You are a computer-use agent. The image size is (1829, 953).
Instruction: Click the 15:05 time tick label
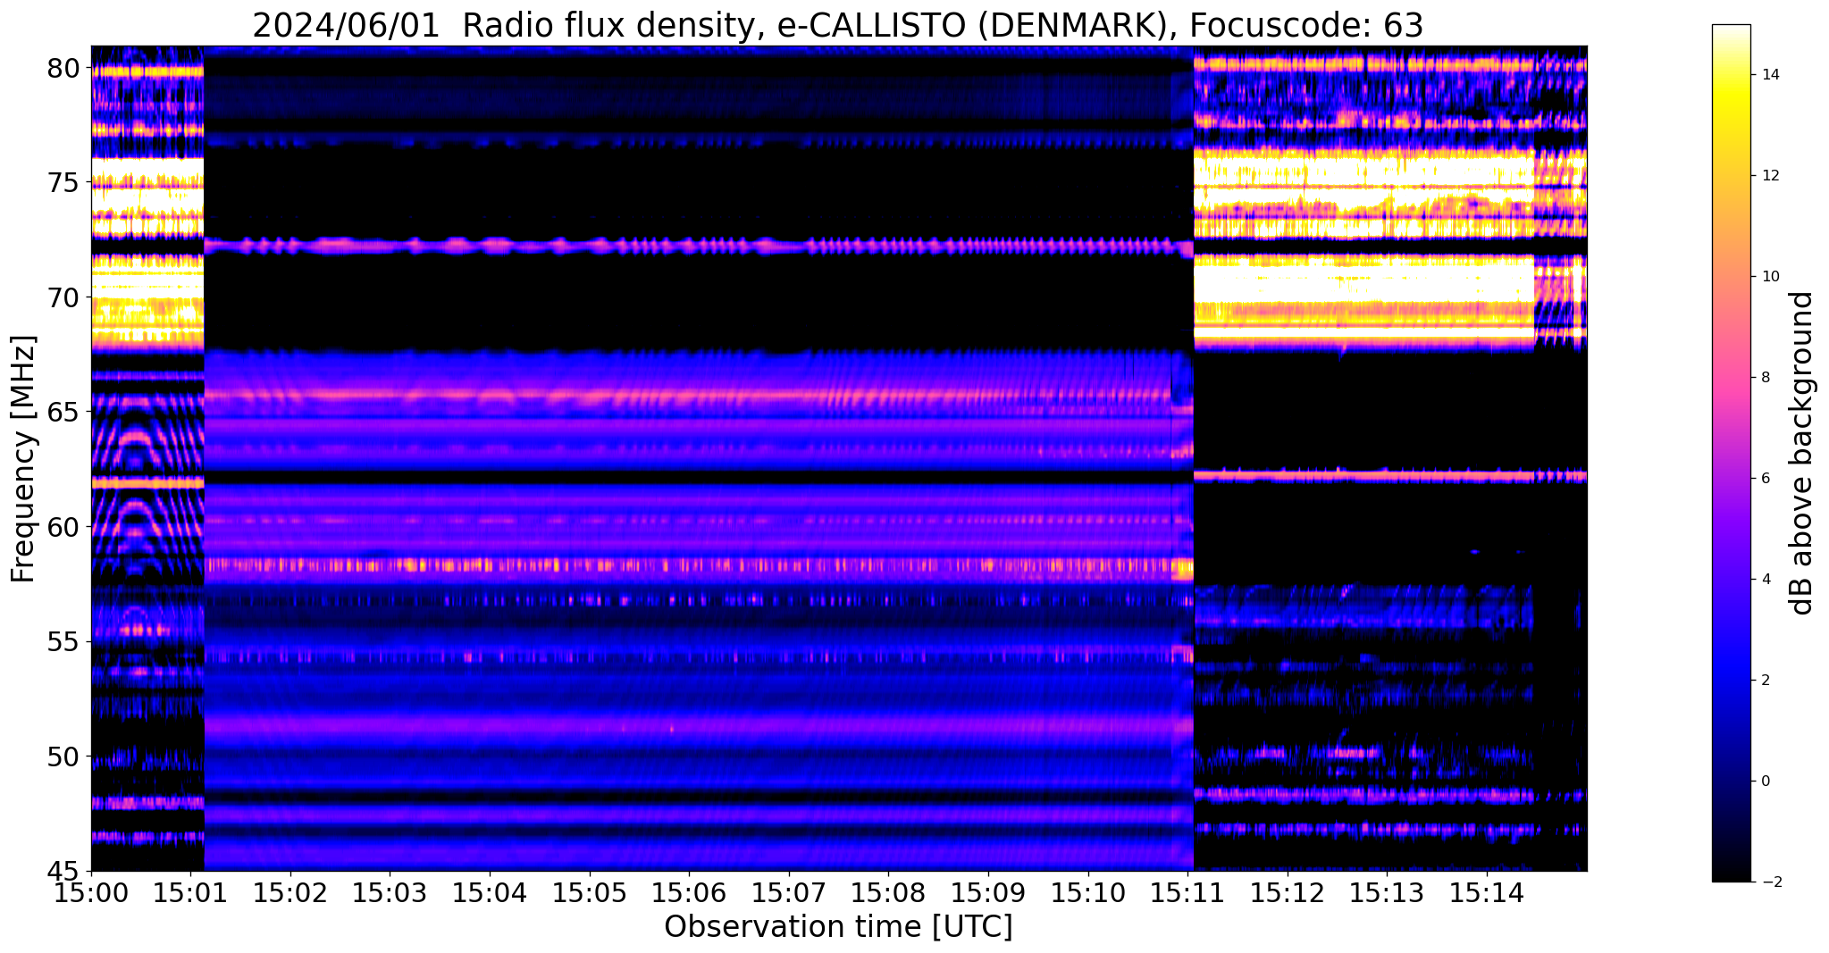click(x=590, y=893)
